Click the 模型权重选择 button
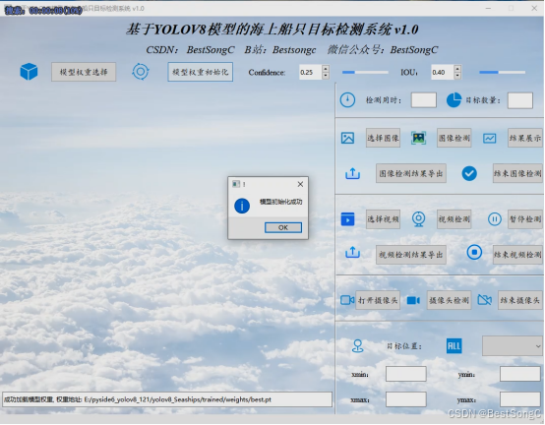 84,72
